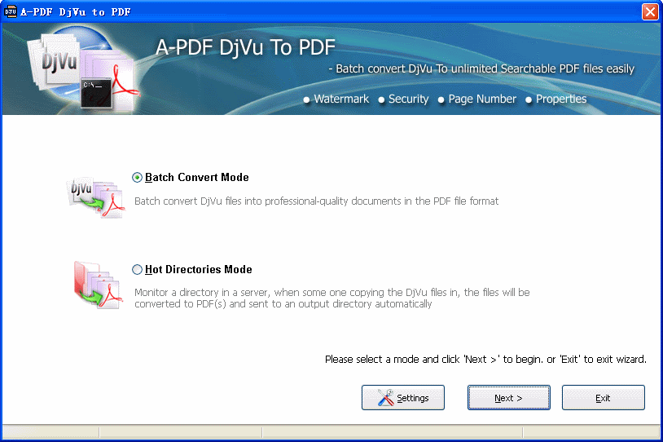The image size is (663, 442).
Task: Click the 'Batch convert DjVu files into professional-quality' description
Action: click(x=316, y=201)
